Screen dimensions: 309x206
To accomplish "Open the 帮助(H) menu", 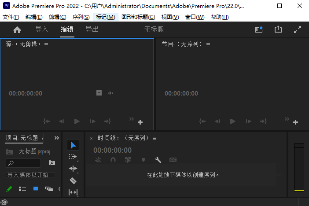I will [220, 17].
